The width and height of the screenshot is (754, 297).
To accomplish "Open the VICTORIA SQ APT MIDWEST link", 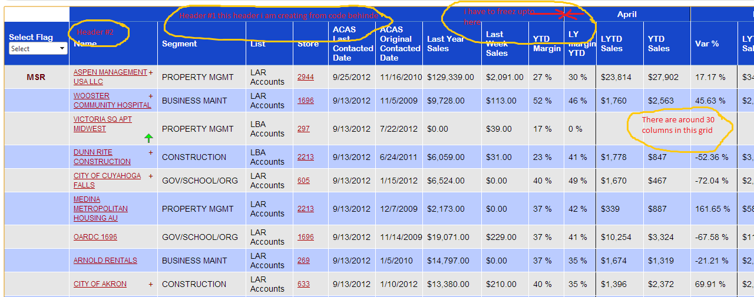I will pyautogui.click(x=102, y=124).
